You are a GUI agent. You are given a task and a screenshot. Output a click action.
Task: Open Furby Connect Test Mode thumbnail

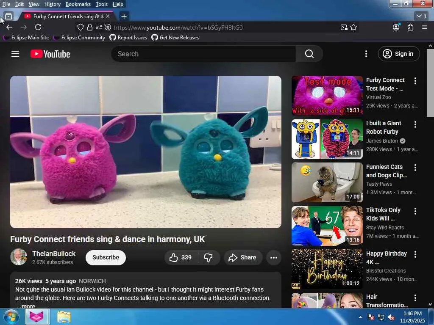[327, 96]
